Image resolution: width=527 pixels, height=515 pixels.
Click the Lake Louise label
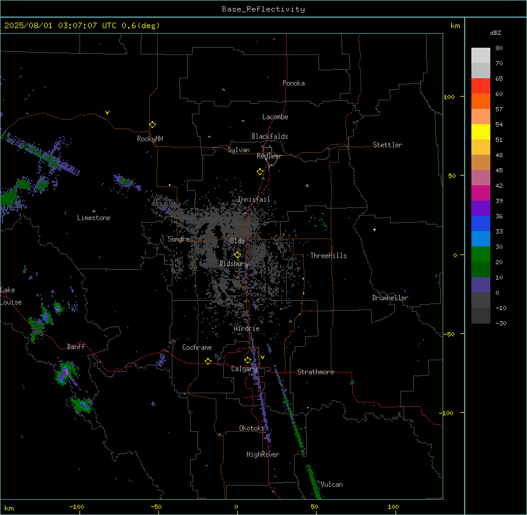point(11,296)
